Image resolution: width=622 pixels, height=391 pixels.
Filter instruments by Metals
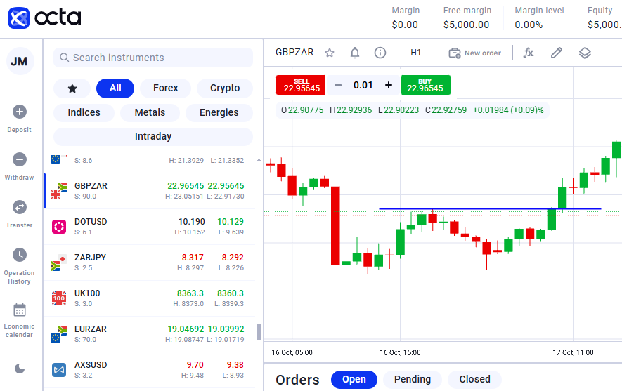coord(150,113)
